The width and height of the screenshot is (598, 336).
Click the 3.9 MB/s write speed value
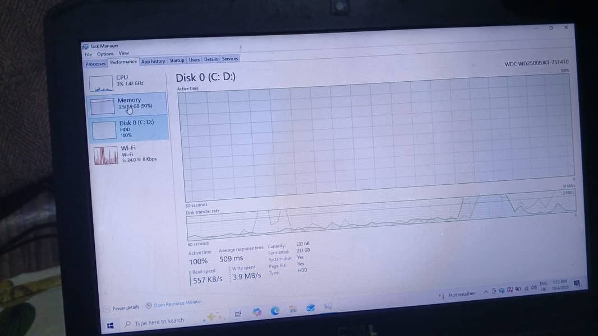[247, 276]
